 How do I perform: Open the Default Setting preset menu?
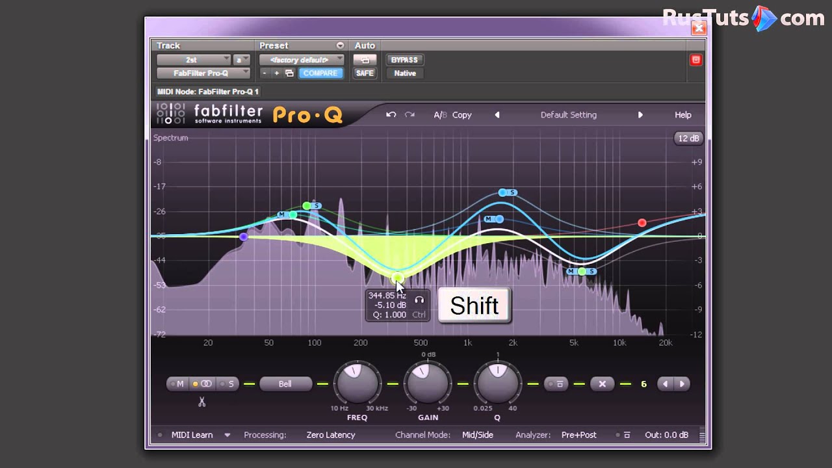568,114
